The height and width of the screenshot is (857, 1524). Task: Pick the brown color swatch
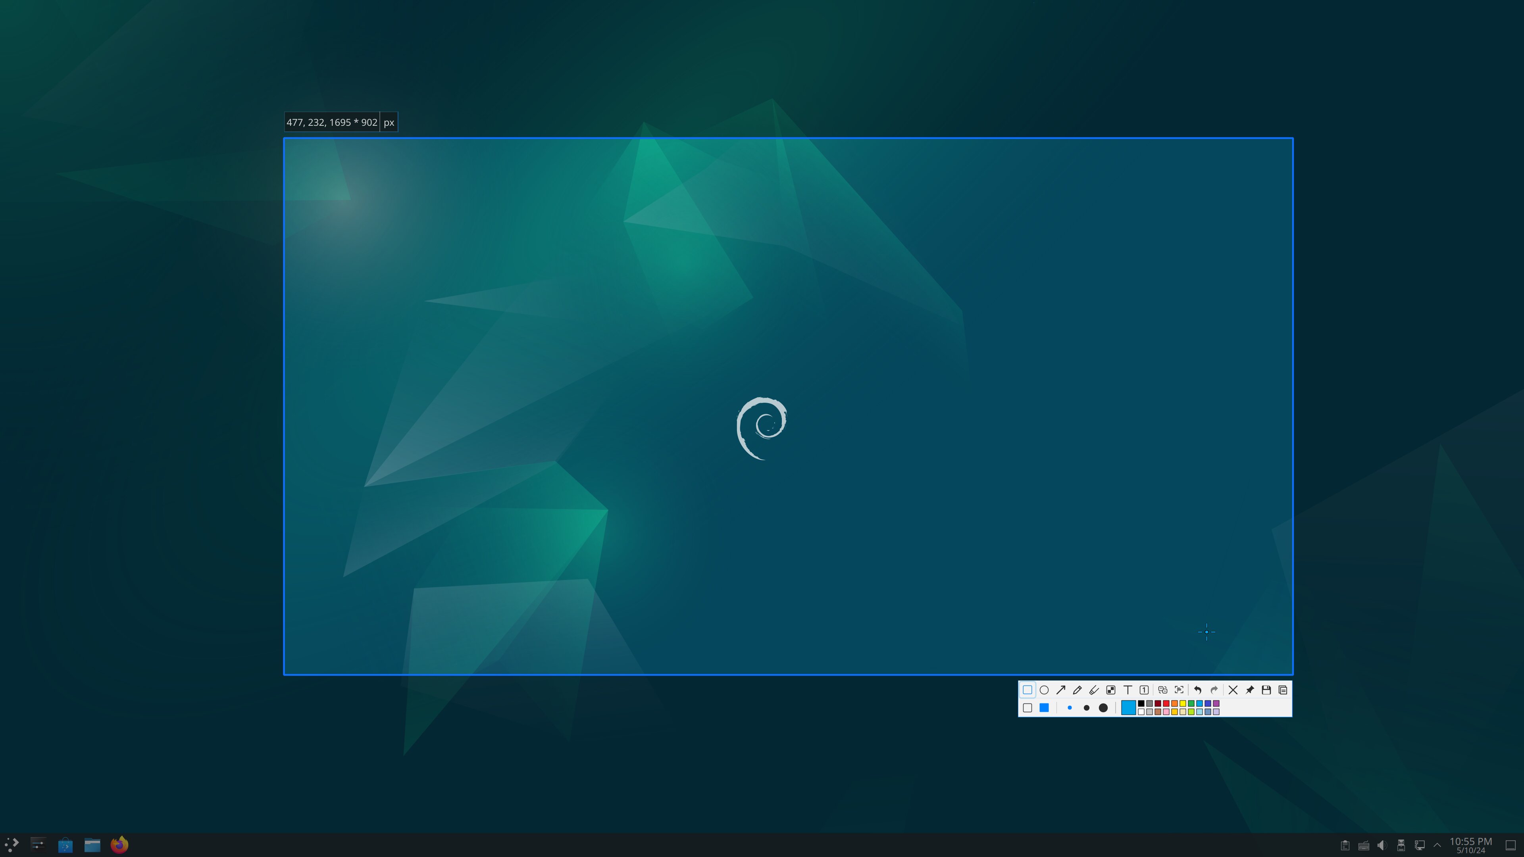click(x=1158, y=712)
